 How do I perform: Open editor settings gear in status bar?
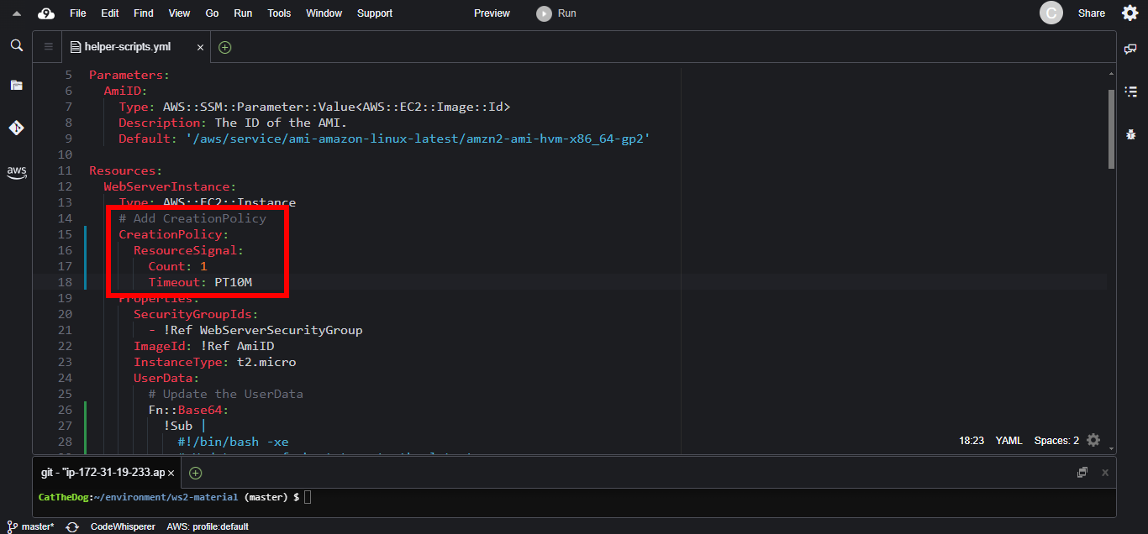(x=1093, y=440)
